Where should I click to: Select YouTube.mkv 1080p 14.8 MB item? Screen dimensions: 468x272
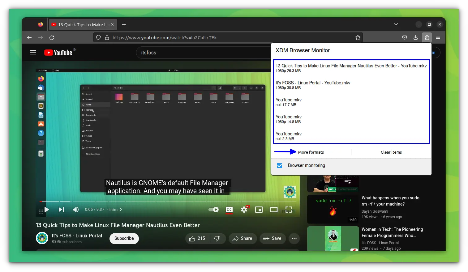[351, 119]
